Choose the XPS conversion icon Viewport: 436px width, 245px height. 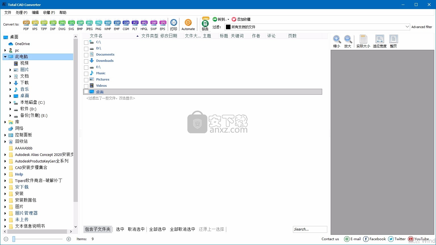point(35,25)
